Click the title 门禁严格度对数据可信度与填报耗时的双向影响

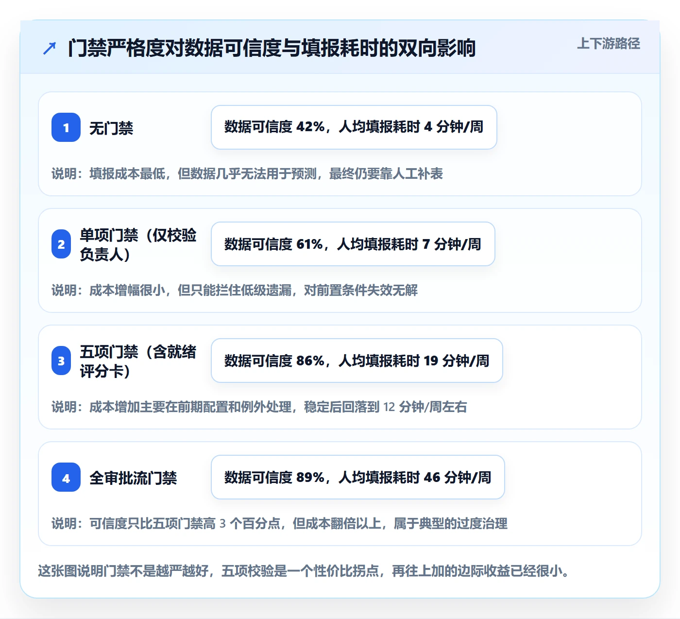pos(272,48)
